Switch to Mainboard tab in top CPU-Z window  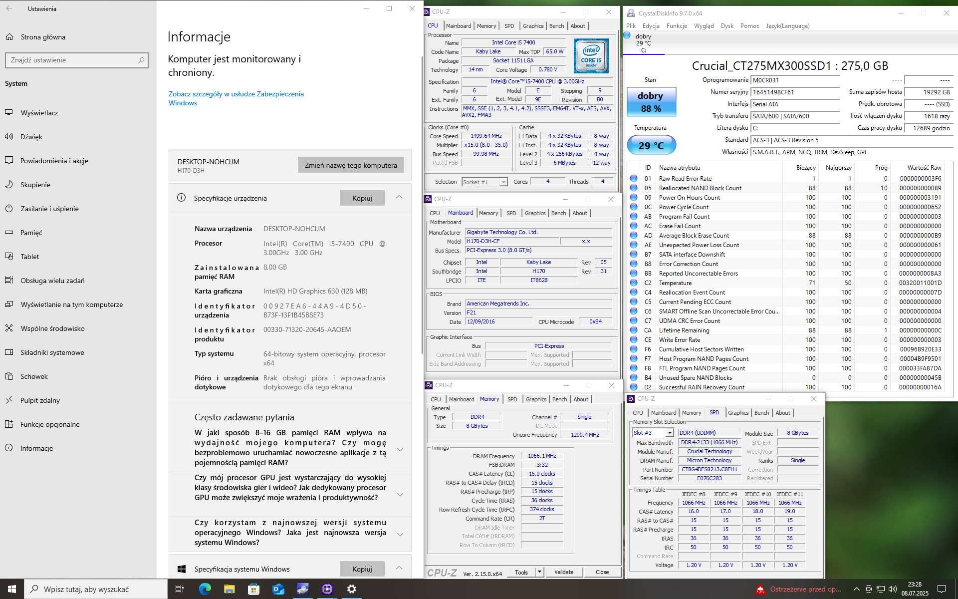[459, 26]
